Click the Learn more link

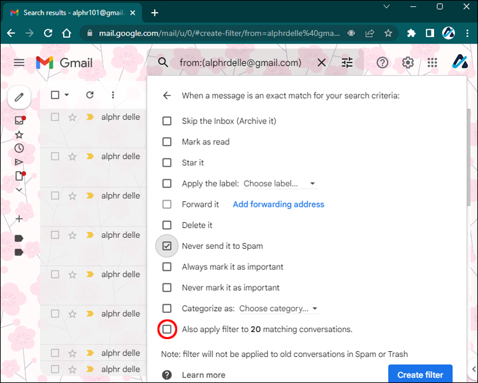click(x=204, y=375)
